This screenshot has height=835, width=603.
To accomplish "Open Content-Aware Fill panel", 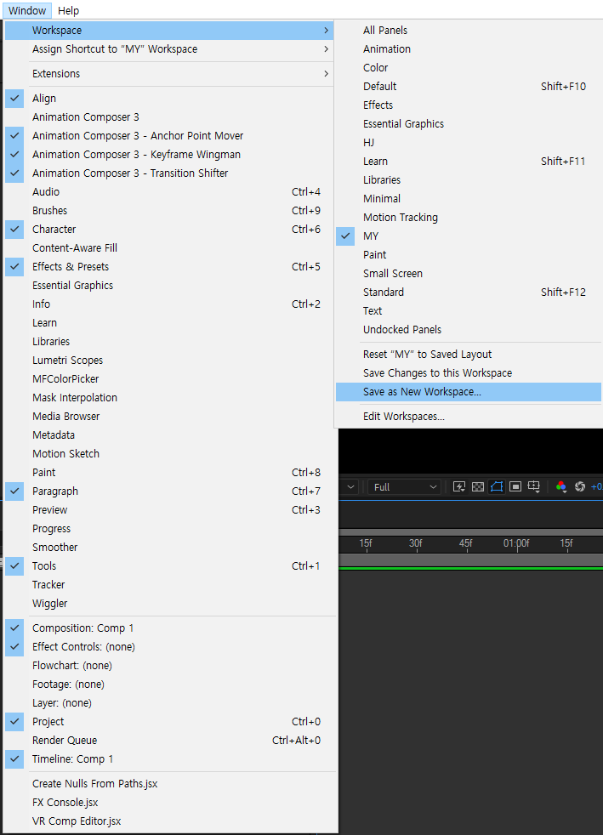I will coord(169,248).
